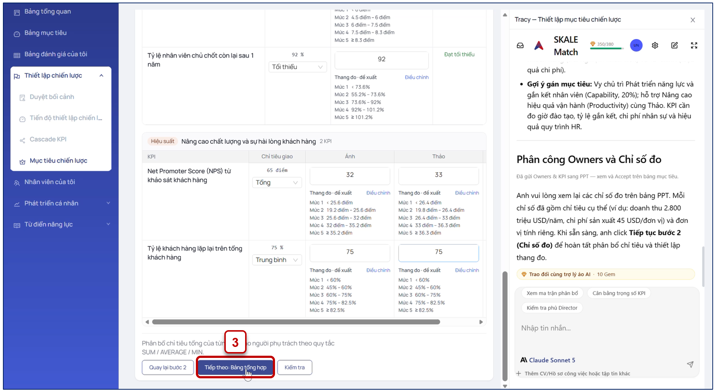Select Cascade KPI submenu item
The image size is (716, 390).
(x=48, y=139)
